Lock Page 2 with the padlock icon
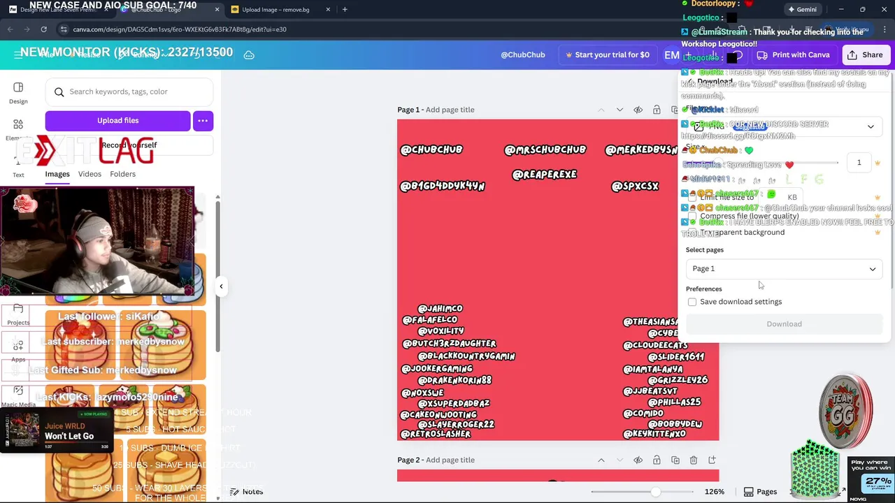 pos(657,460)
